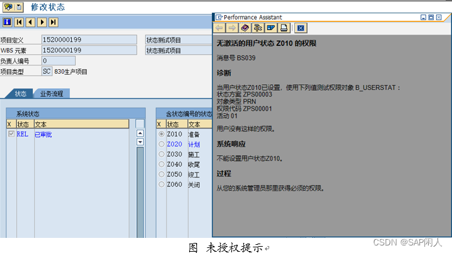Click the 文本 column header in 系统状态

(81, 125)
